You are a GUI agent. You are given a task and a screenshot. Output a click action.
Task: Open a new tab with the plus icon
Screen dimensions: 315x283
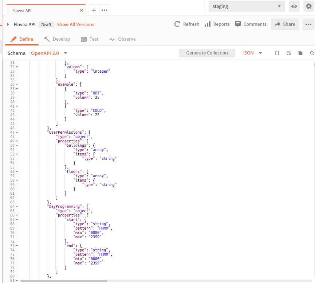tap(94, 10)
